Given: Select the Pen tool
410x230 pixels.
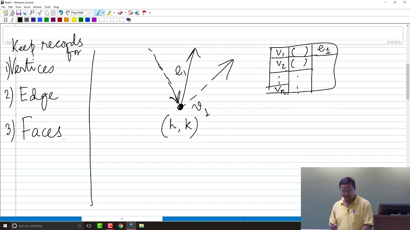Looking at the screenshot, I should 98,13.
